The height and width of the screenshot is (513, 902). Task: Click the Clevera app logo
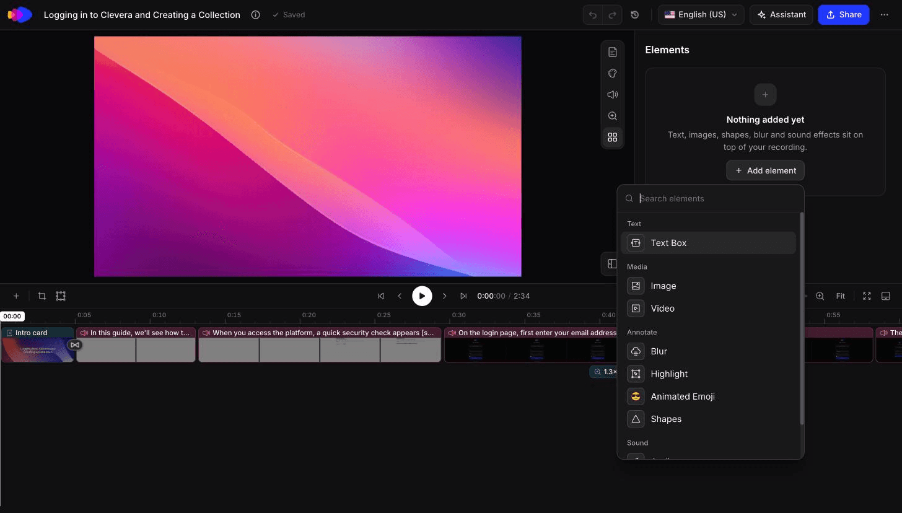point(20,15)
